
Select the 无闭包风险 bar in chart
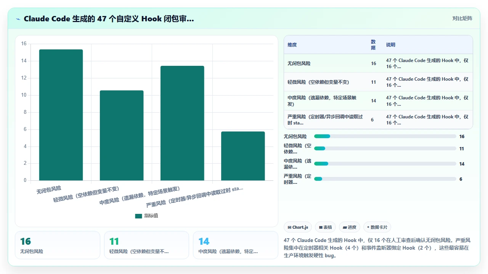(x=61, y=115)
